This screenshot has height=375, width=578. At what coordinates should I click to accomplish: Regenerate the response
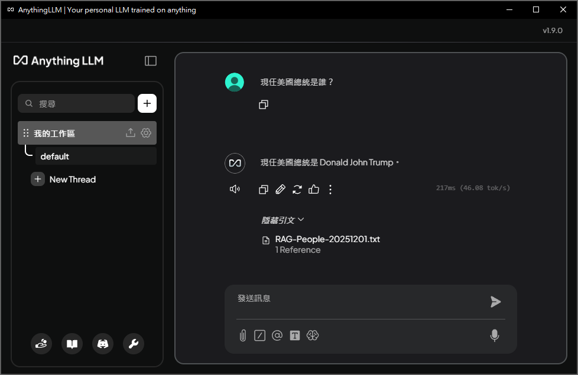[x=297, y=189]
